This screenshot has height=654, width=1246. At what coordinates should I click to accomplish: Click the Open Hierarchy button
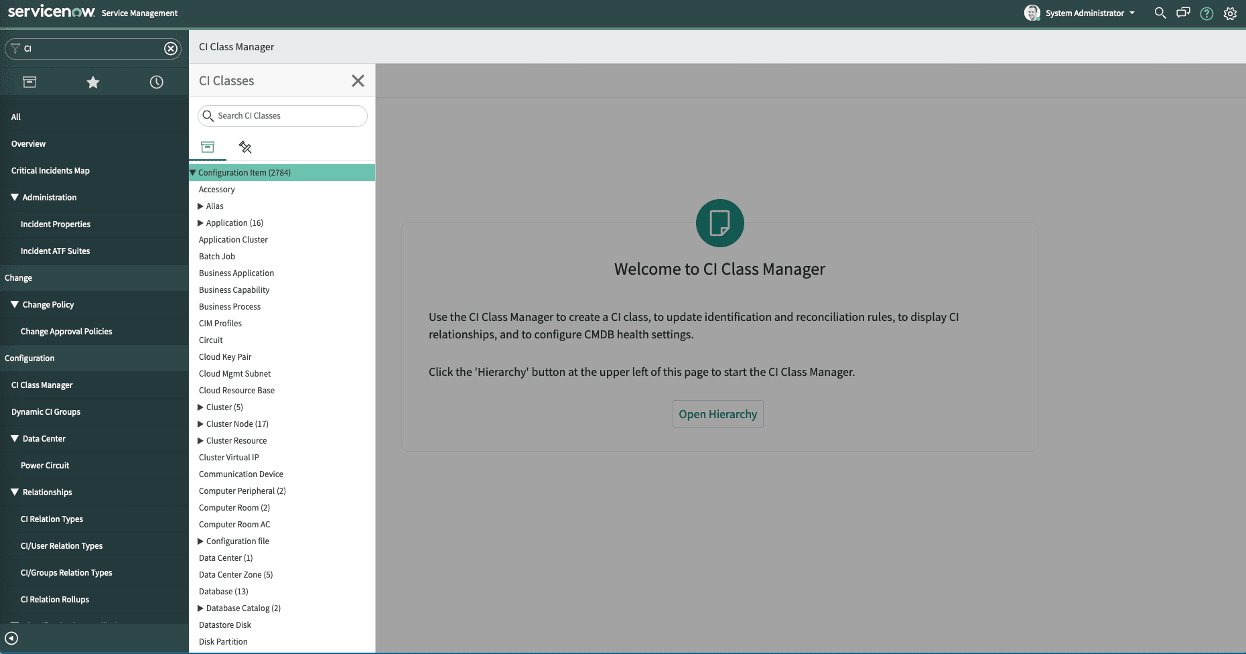[717, 414]
